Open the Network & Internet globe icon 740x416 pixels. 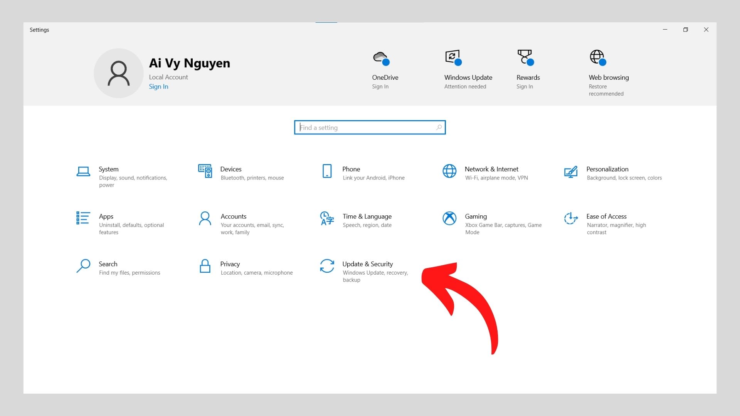tap(449, 171)
